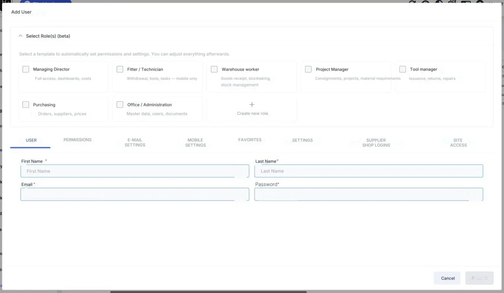Screen dimensions: 504x293
Task: Click the Password input field
Action: 369,194
